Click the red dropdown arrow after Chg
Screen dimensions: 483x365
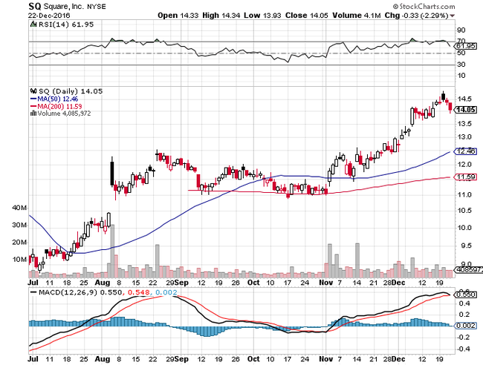(452, 16)
